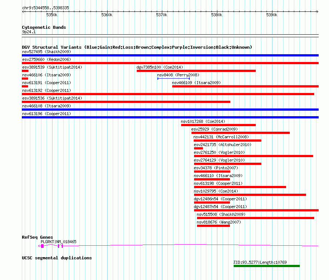Click the %ID:93.5277|Length:10769 label
The height and width of the screenshot is (280, 329).
click(260, 262)
